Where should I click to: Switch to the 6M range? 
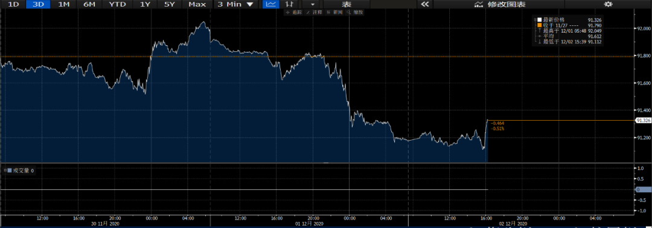[x=89, y=5]
